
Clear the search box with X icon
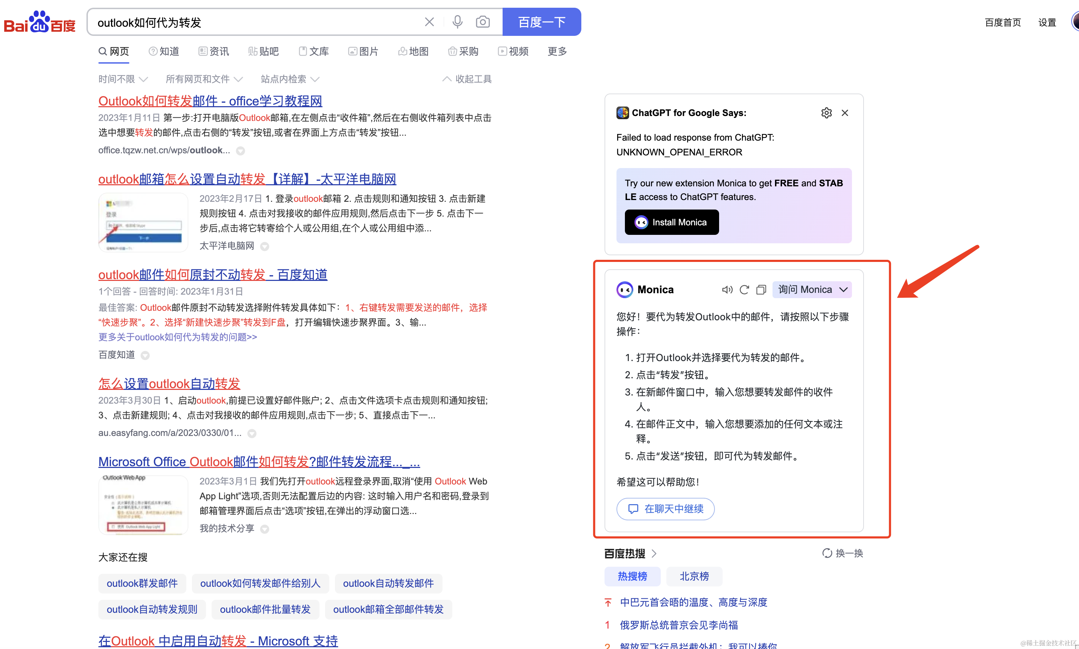429,22
